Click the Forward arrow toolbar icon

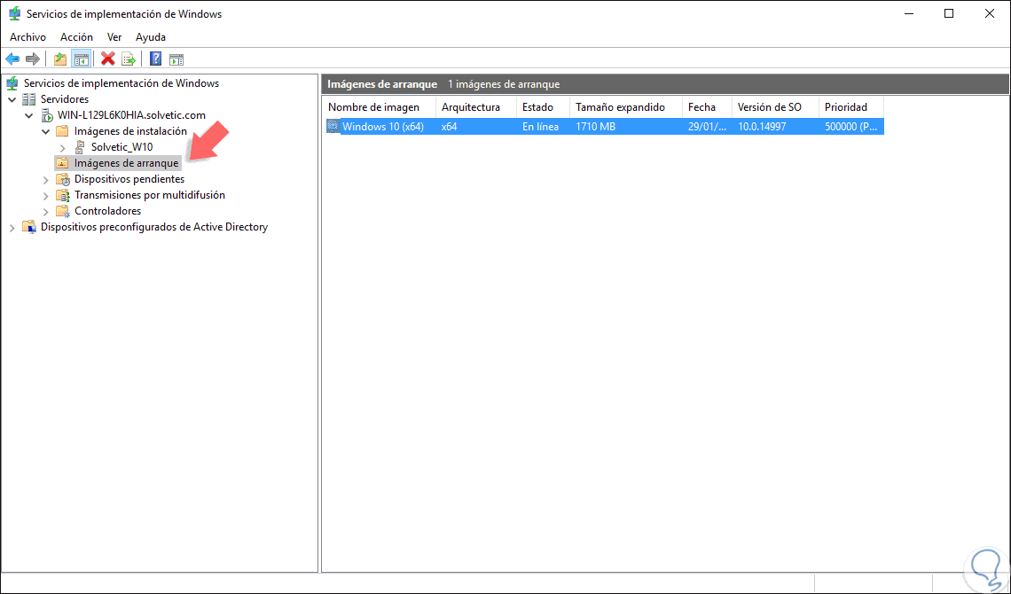[32, 59]
